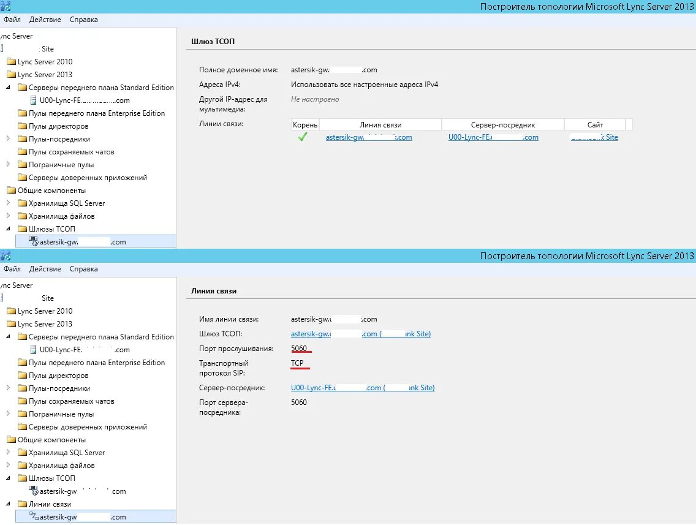Image resolution: width=696 pixels, height=525 pixels.
Task: Open the Site link in Сайт column
Action: [594, 137]
